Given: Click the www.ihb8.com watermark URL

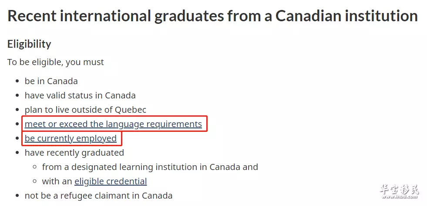Looking at the screenshot, I should [x=399, y=197].
